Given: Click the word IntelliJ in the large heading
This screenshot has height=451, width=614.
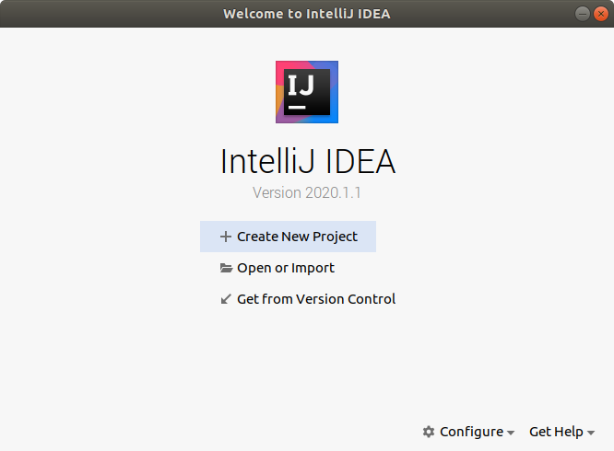Looking at the screenshot, I should [x=268, y=162].
